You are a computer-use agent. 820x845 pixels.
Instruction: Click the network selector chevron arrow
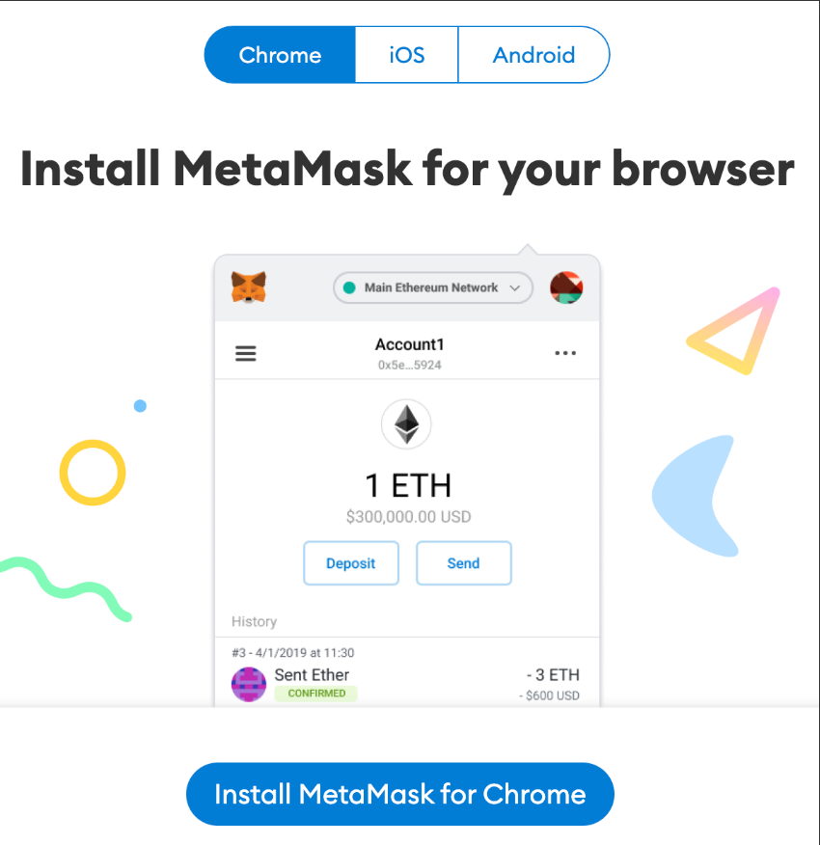coord(515,288)
